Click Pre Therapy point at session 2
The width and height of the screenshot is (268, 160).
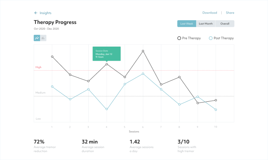pos(70,75)
